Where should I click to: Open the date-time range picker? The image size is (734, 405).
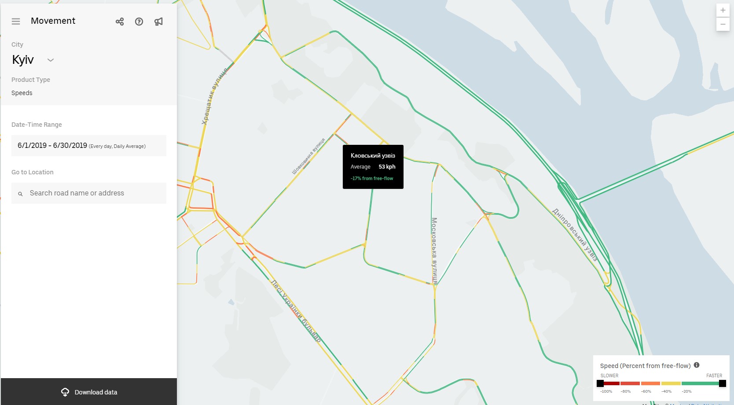(x=88, y=146)
